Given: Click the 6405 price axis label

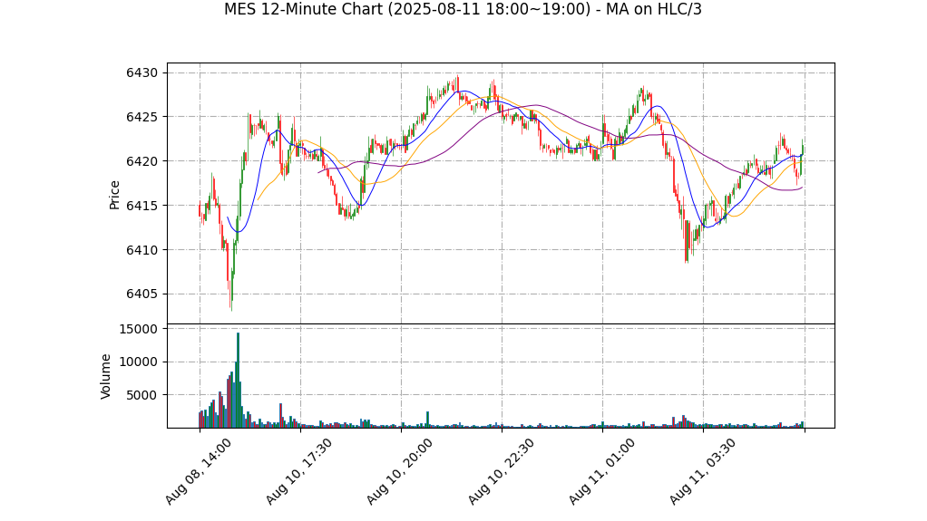Looking at the screenshot, I should coord(141,294).
